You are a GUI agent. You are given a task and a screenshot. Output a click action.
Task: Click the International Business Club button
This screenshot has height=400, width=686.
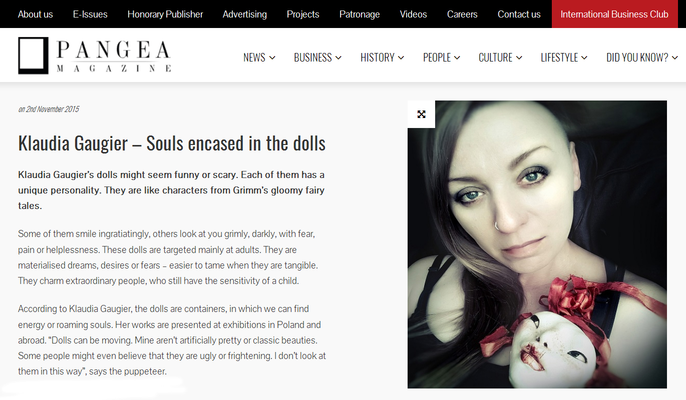[614, 14]
